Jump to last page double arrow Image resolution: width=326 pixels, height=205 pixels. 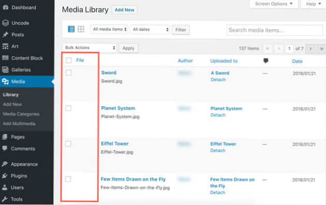point(321,49)
